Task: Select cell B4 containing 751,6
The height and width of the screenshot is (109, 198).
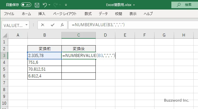Action: [x=44, y=62]
